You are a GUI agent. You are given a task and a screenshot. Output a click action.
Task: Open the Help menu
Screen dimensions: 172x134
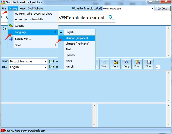(x=22, y=9)
